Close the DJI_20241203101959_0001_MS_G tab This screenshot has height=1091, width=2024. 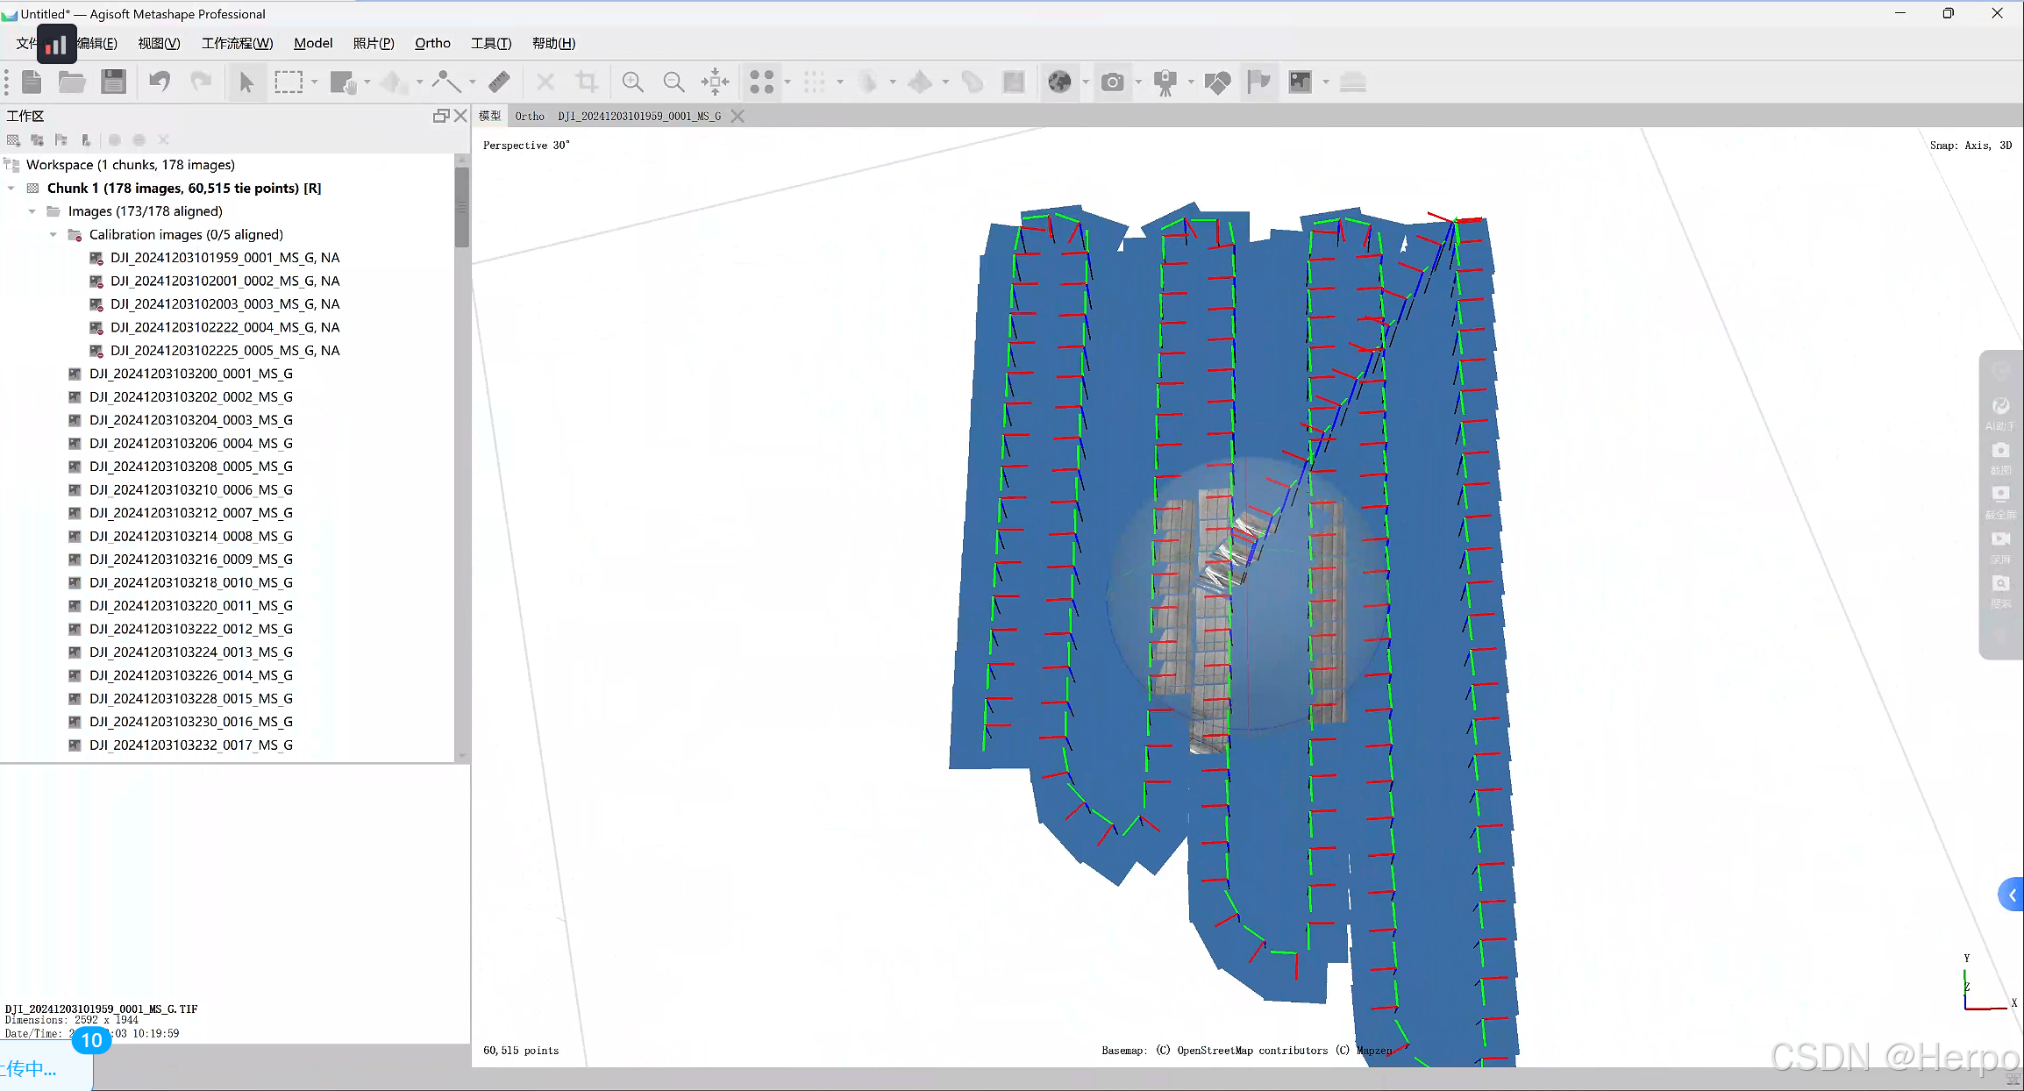[x=738, y=116]
